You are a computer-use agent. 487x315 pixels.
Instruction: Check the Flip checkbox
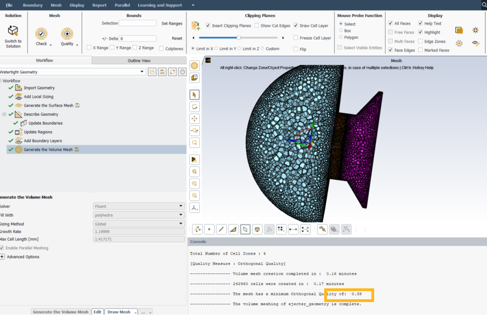[296, 49]
